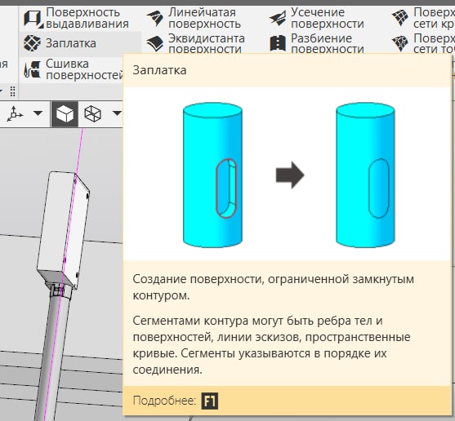
Task: Click the Эквидистанта поверхности label
Action: pos(207,43)
